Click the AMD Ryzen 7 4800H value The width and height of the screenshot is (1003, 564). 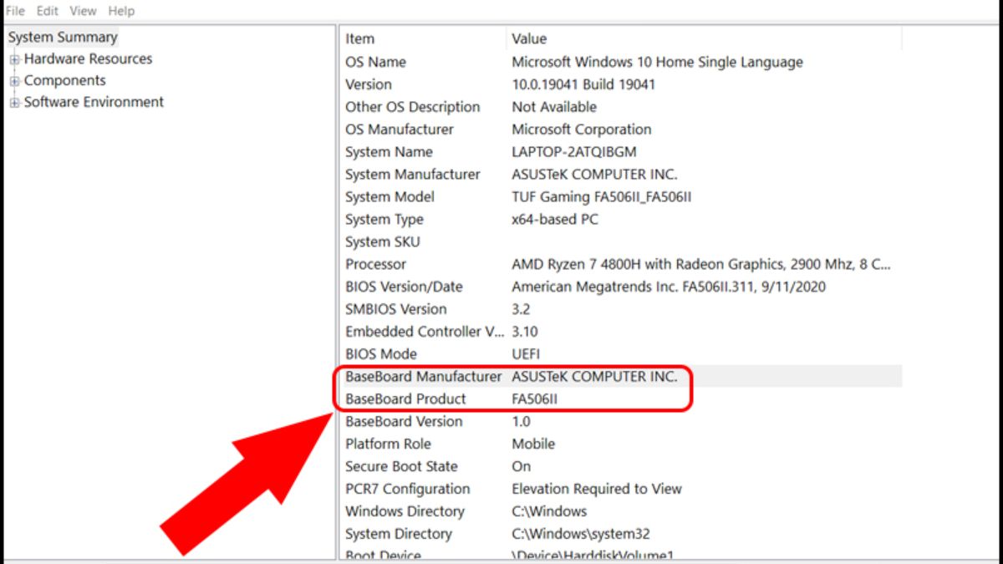pyautogui.click(x=700, y=265)
